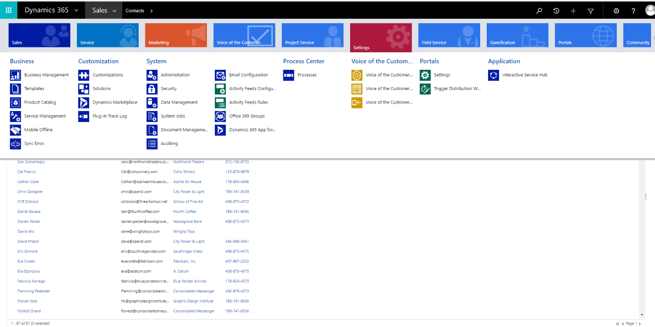Click the Portals Settings gear icon
This screenshot has width=655, height=327.
coord(425,75)
